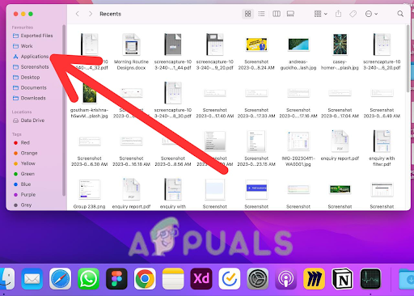Viewport: 414px width, 296px height.
Task: Click the Share toolbar icon
Action: click(338, 14)
